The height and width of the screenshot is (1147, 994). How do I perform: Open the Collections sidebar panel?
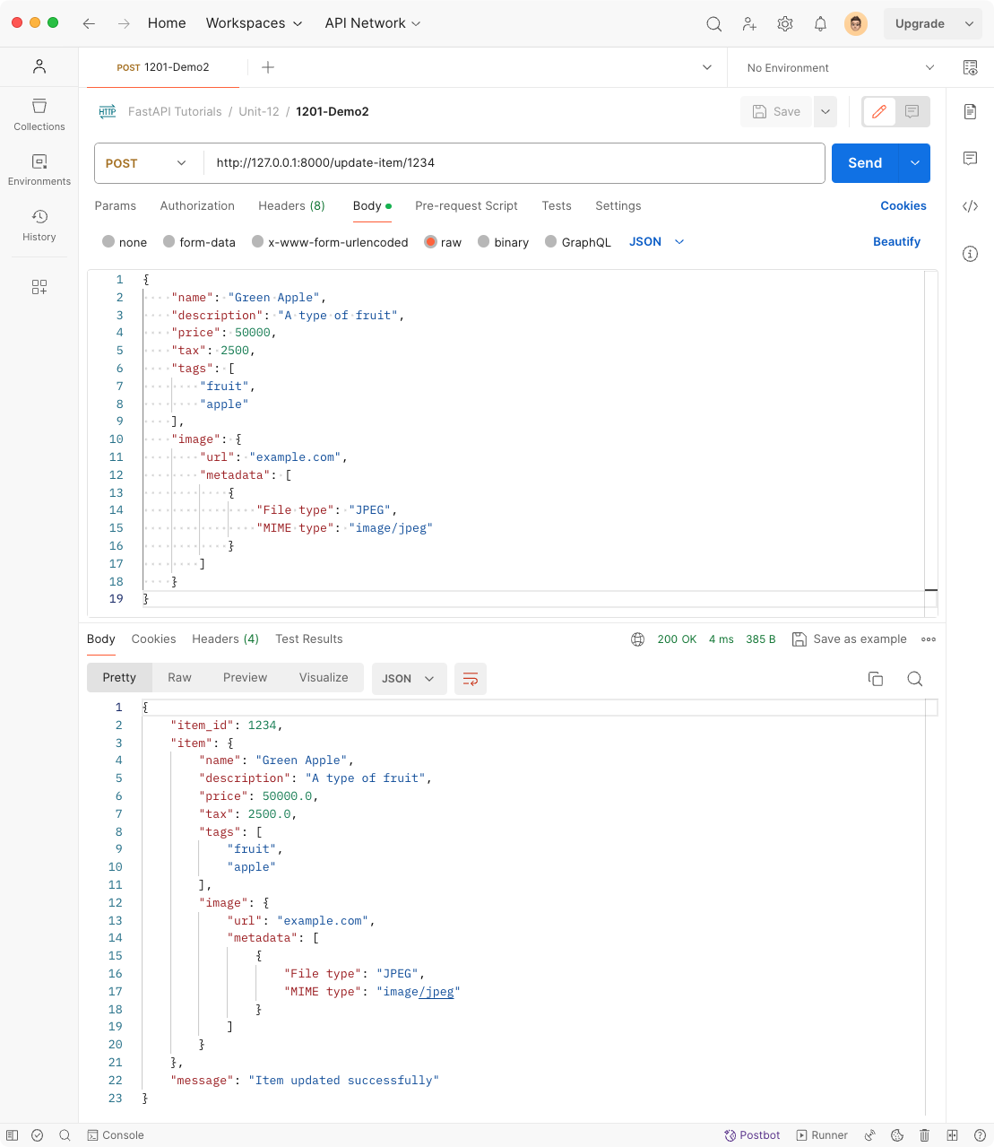pos(39,115)
